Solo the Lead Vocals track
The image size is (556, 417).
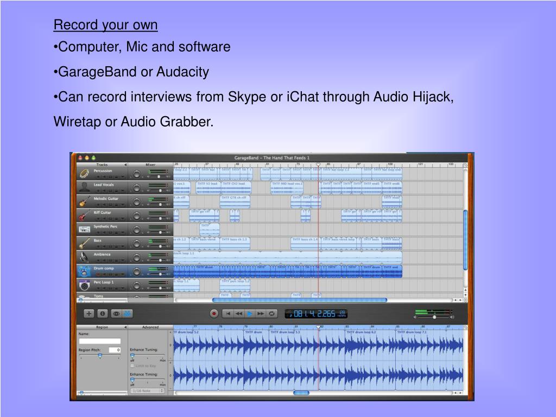pyautogui.click(x=111, y=191)
